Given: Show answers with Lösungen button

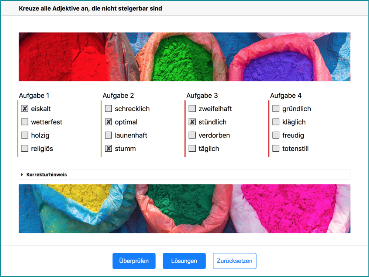Looking at the screenshot, I should 184,261.
